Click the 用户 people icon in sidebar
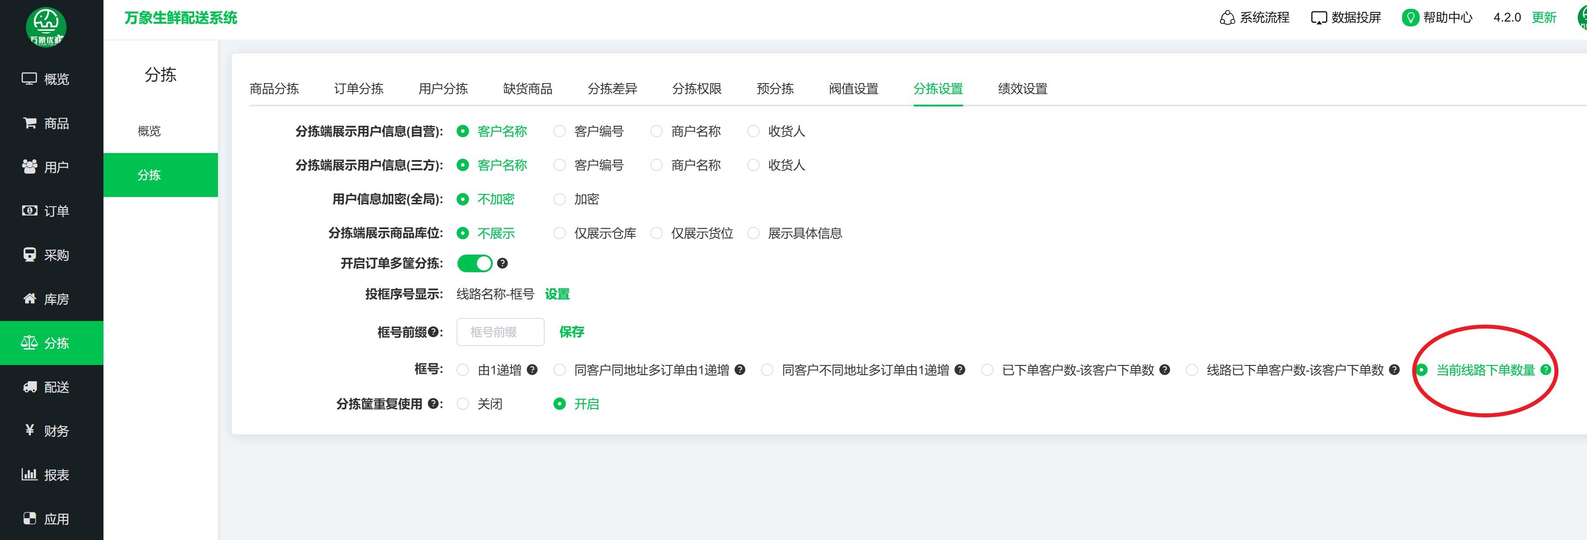Image resolution: width=1587 pixels, height=540 pixels. click(x=29, y=167)
